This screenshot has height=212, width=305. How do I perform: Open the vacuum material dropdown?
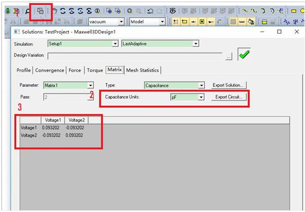click(x=121, y=22)
